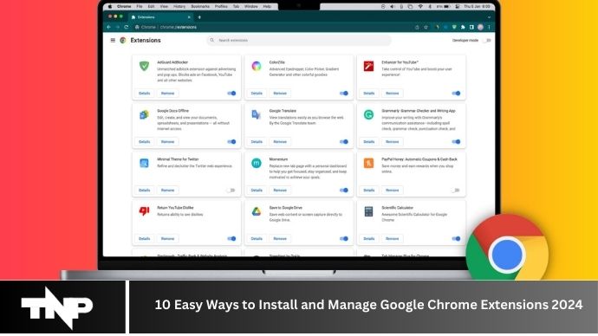Disable the Save to Google Drive toggle
This screenshot has width=598, height=336.
(x=343, y=239)
